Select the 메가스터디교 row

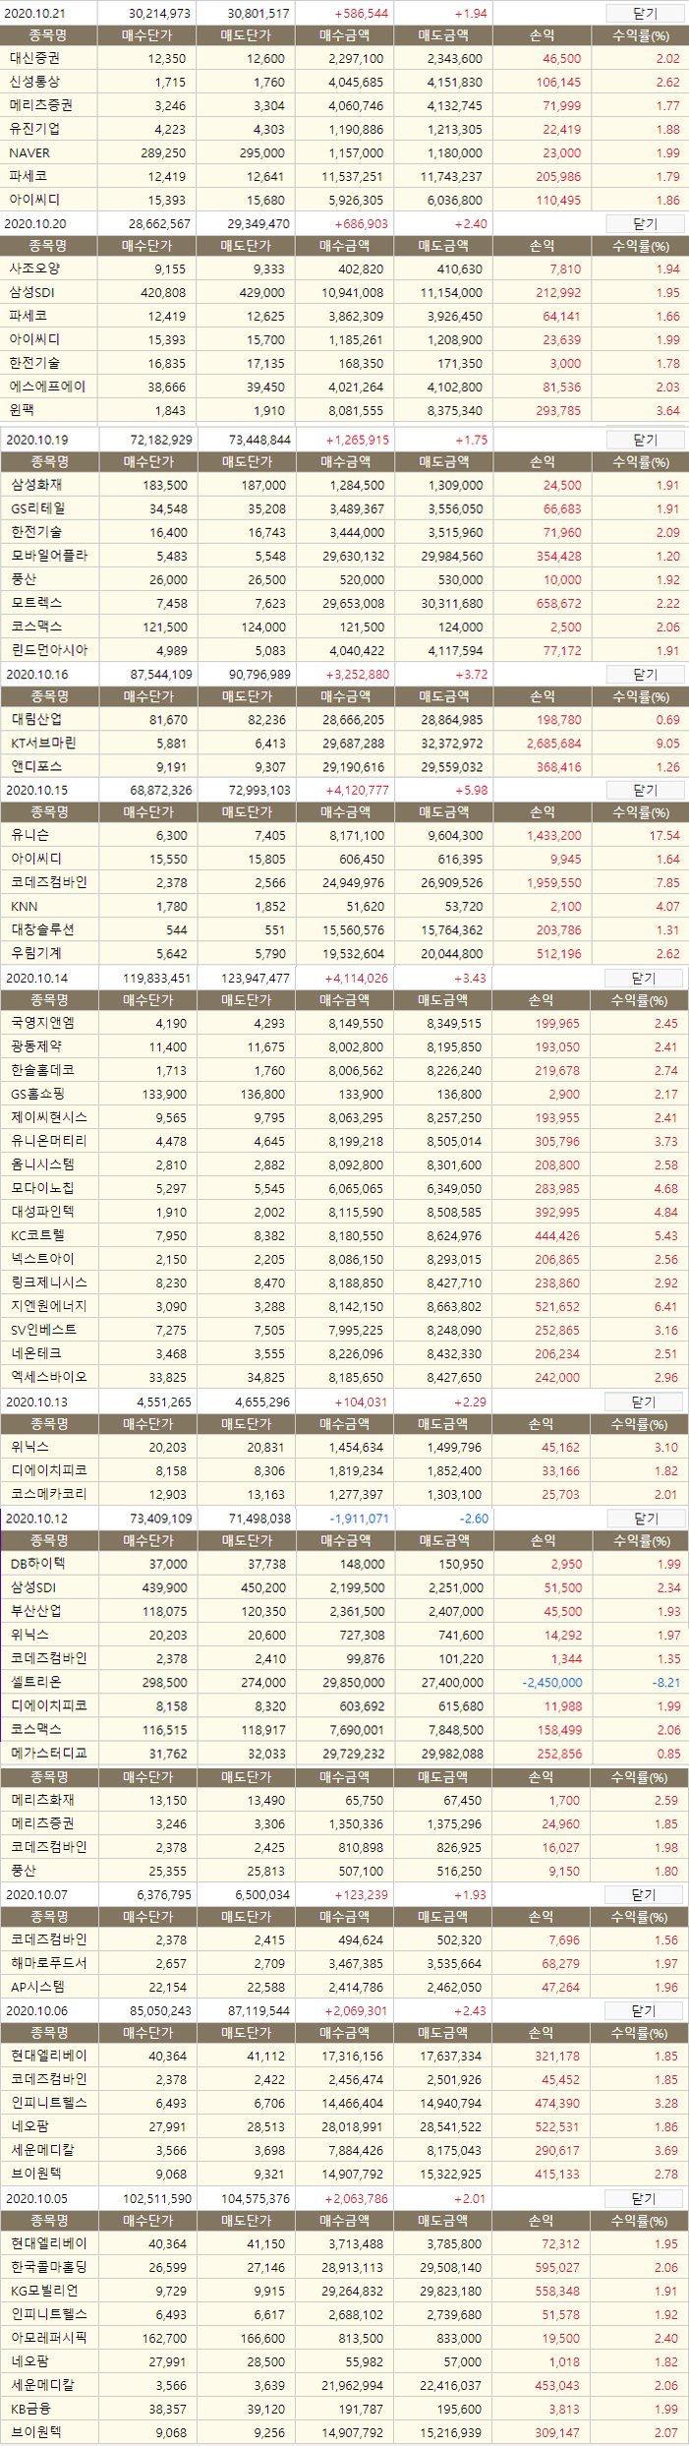(x=344, y=1753)
